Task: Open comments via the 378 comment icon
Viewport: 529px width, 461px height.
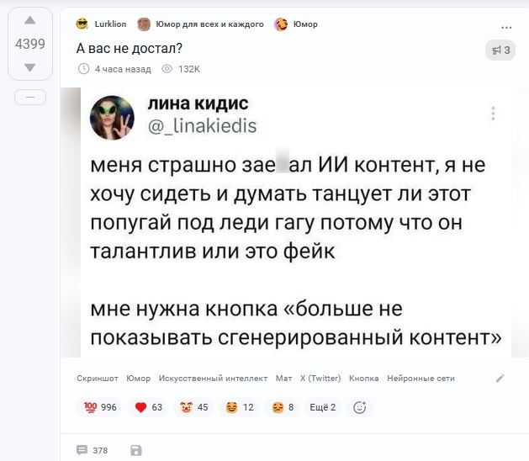Action: point(82,450)
